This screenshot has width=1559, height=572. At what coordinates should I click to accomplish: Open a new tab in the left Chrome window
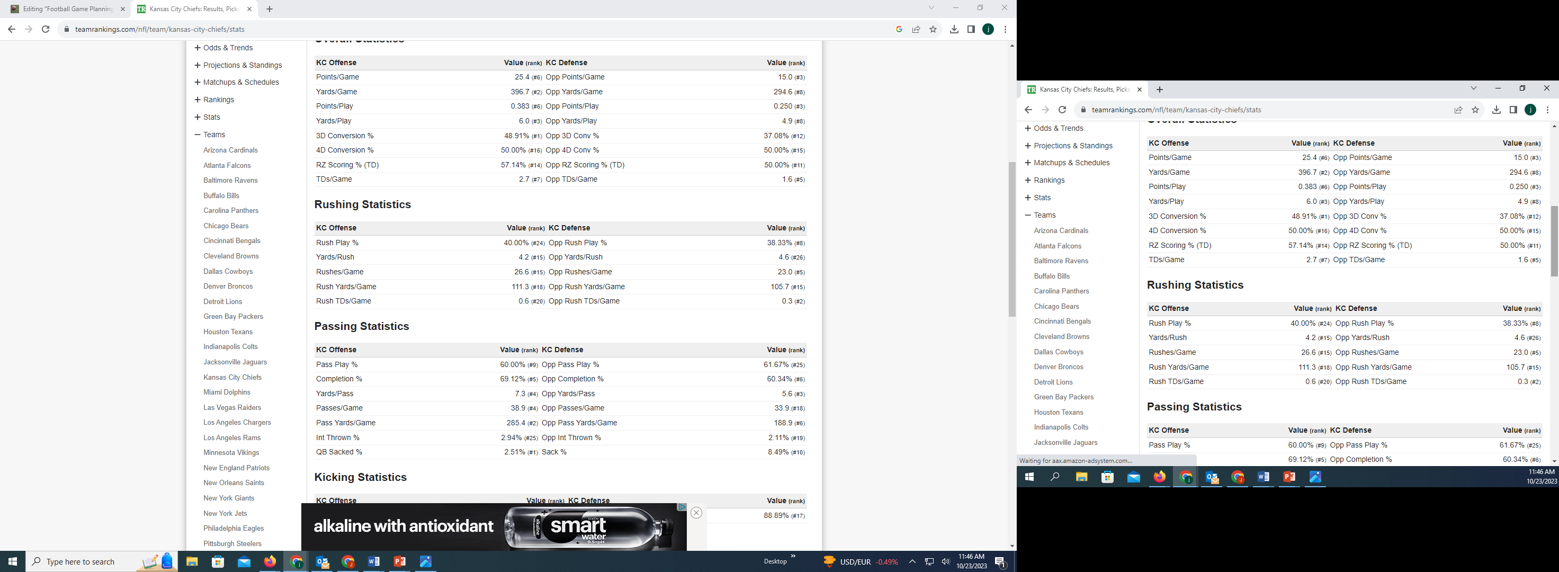click(x=270, y=9)
